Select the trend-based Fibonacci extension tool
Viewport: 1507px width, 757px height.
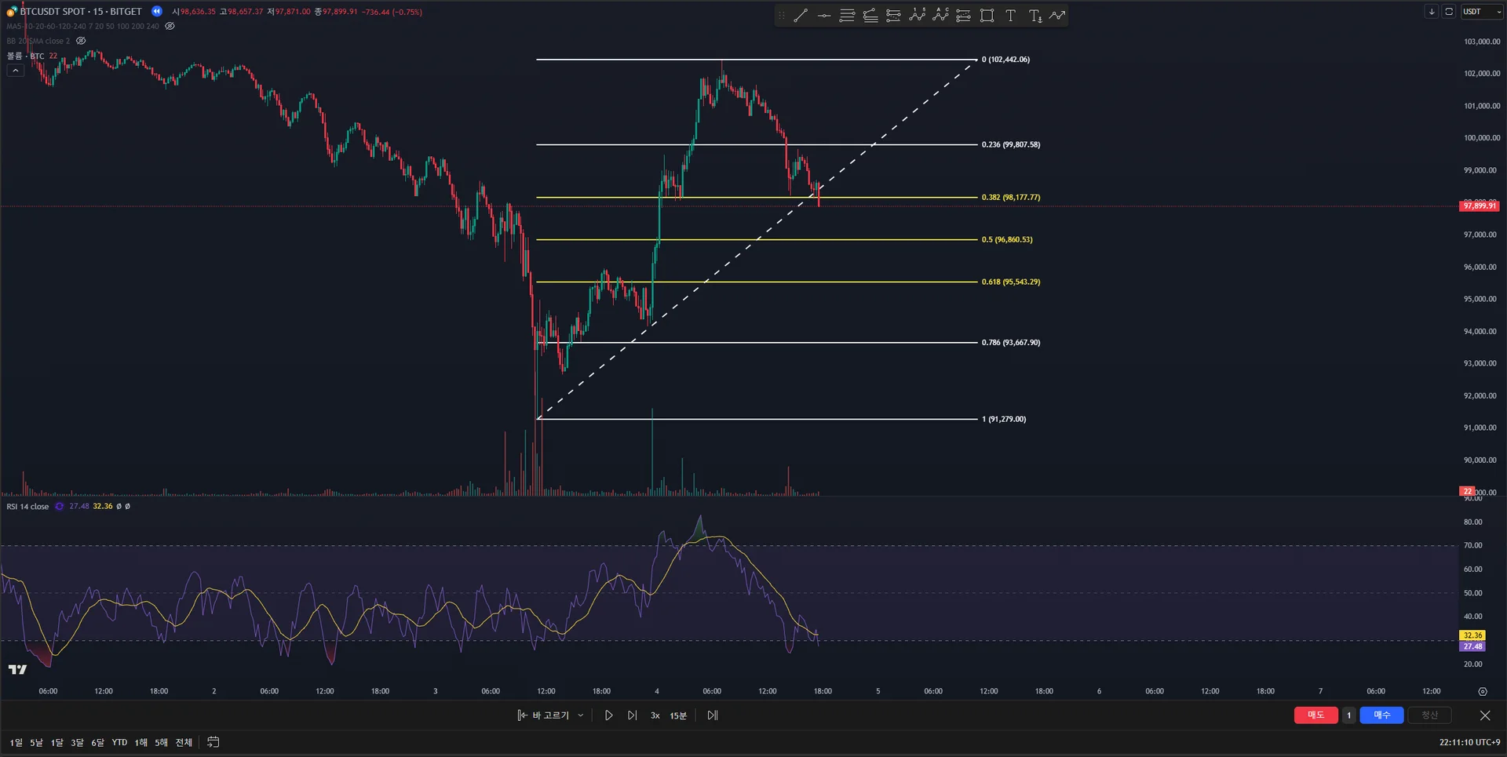(x=870, y=16)
